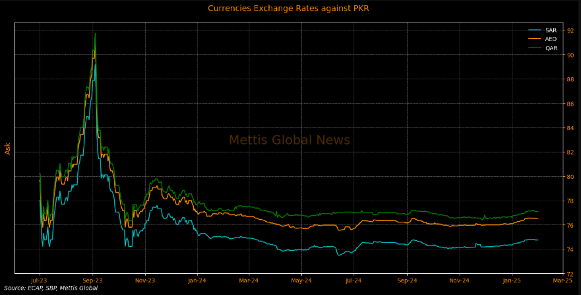Click the Mettis Global News watermark

[289, 141]
